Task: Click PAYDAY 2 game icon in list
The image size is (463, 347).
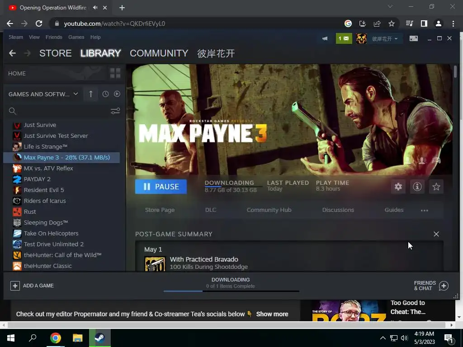Action: tap(17, 179)
